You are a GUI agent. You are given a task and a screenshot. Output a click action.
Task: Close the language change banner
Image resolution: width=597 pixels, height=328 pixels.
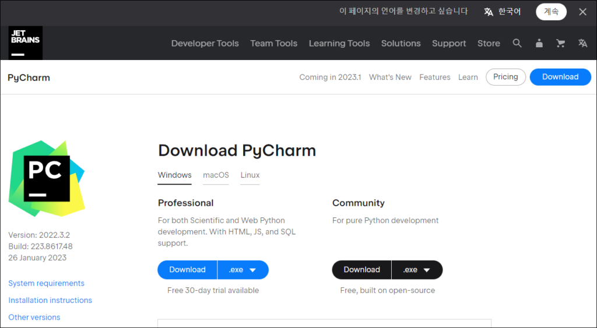(x=582, y=12)
